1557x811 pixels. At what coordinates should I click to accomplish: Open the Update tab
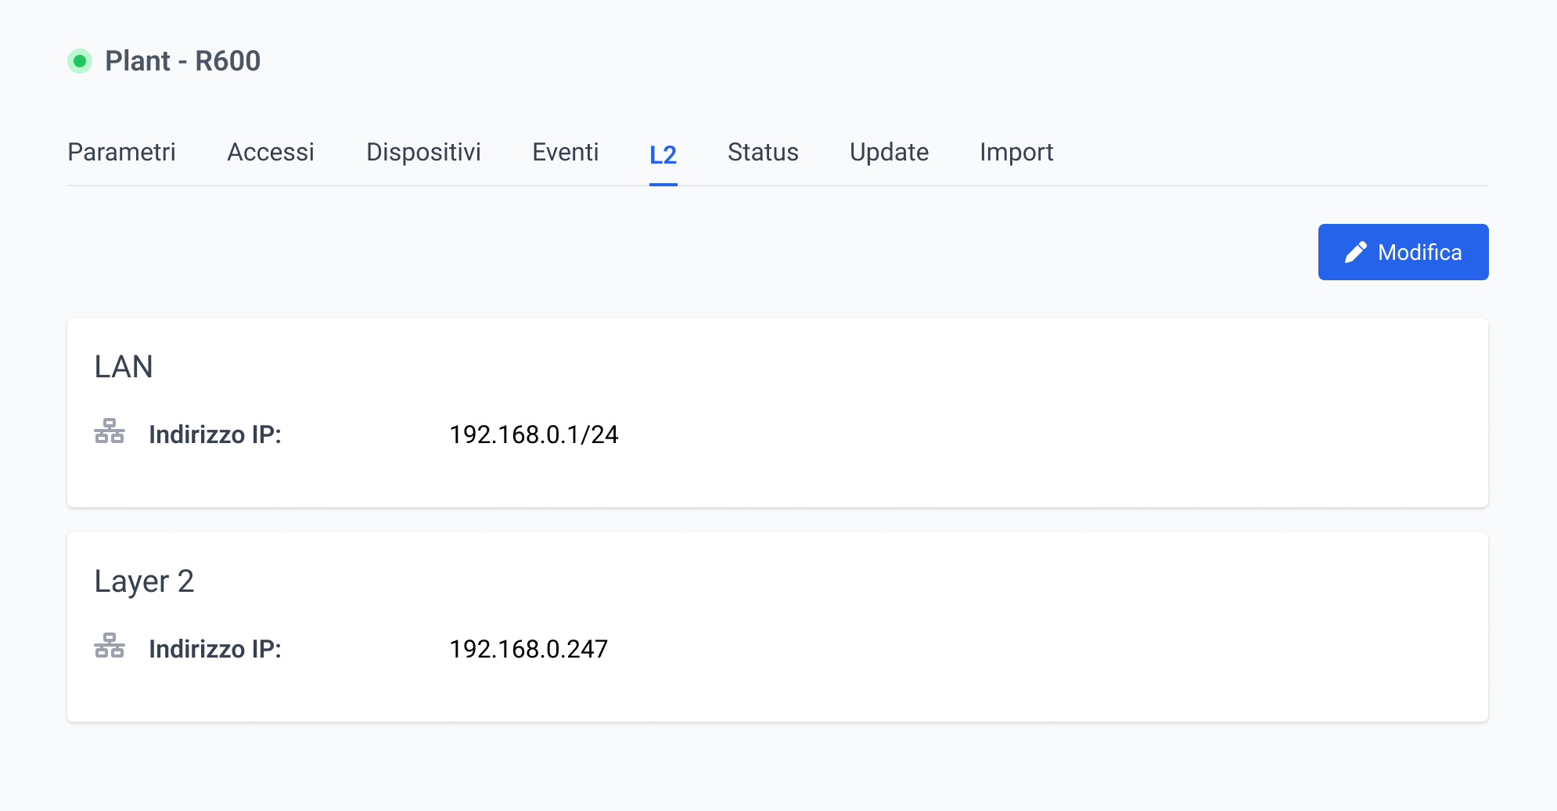(890, 152)
